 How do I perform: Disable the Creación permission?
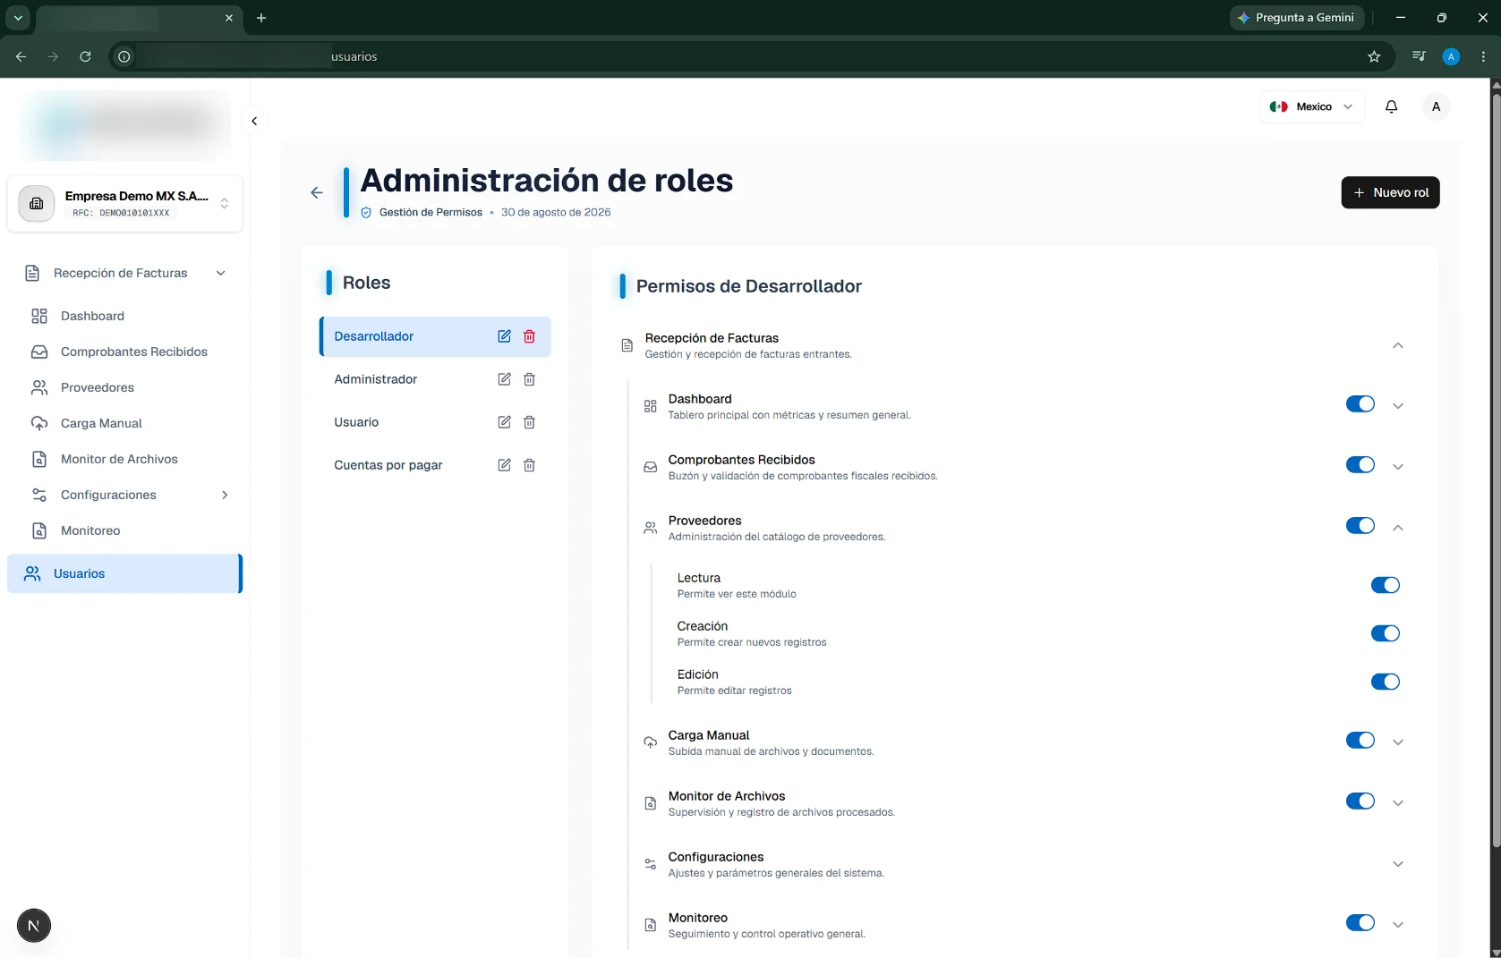click(1385, 633)
